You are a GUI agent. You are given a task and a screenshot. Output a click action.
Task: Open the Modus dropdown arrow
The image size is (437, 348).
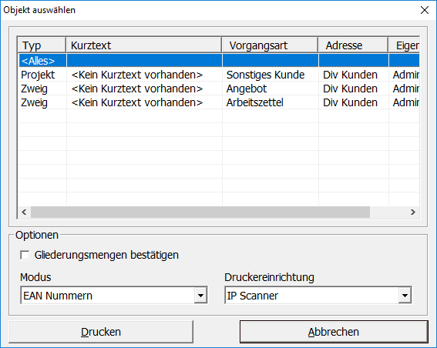point(200,296)
